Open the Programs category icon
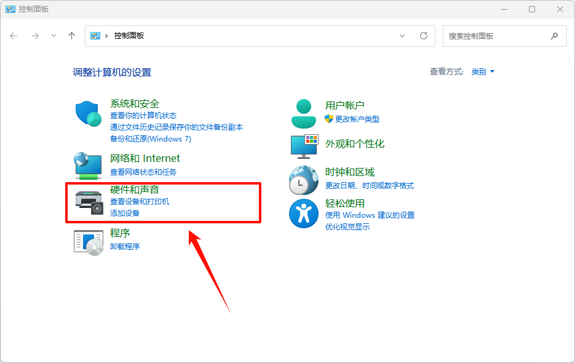The image size is (575, 363). tap(88, 241)
